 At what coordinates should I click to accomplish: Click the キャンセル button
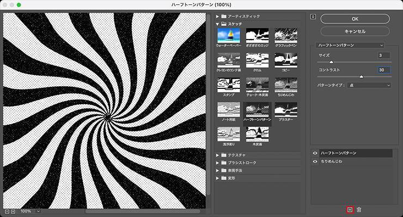[355, 31]
